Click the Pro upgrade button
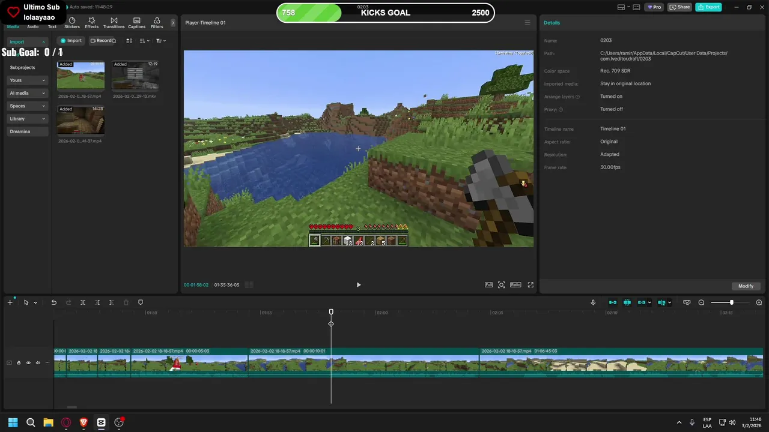769x432 pixels. point(654,7)
